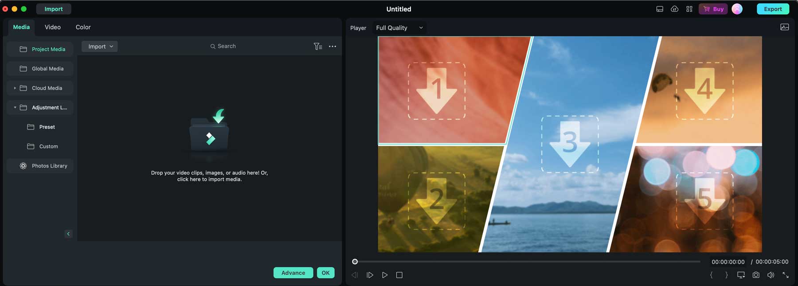Viewport: 798px width, 286px height.
Task: Expand the Cloud Media folder arrow
Action: [15, 88]
